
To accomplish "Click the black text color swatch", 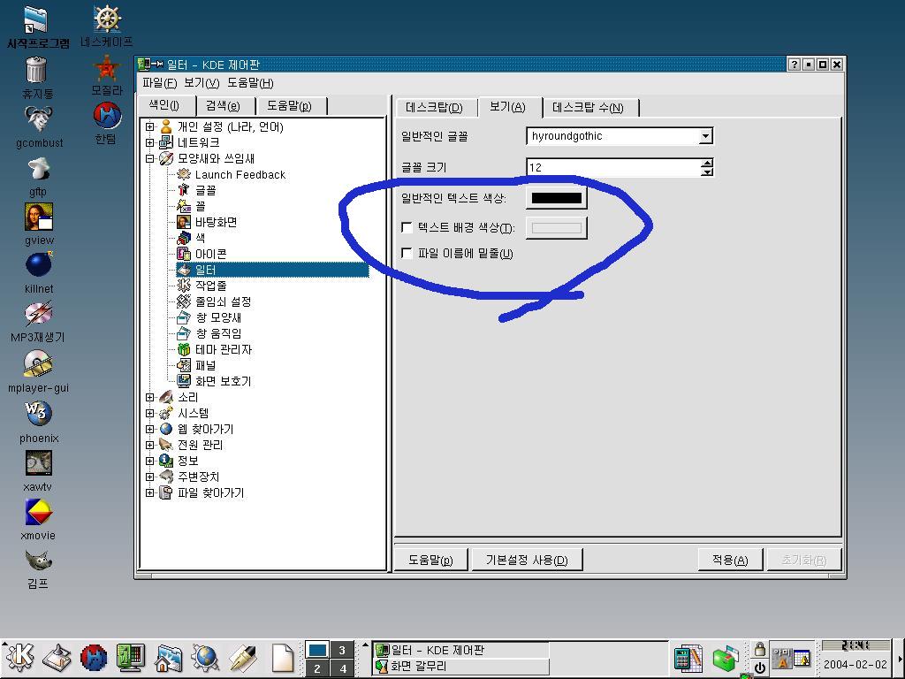I will click(556, 198).
